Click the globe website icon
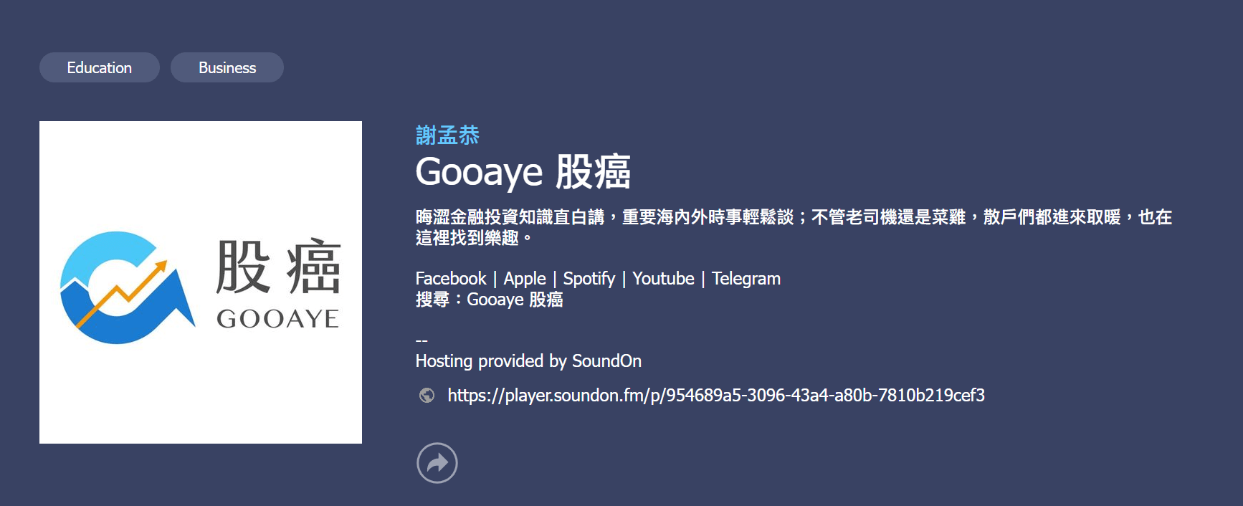 click(427, 396)
